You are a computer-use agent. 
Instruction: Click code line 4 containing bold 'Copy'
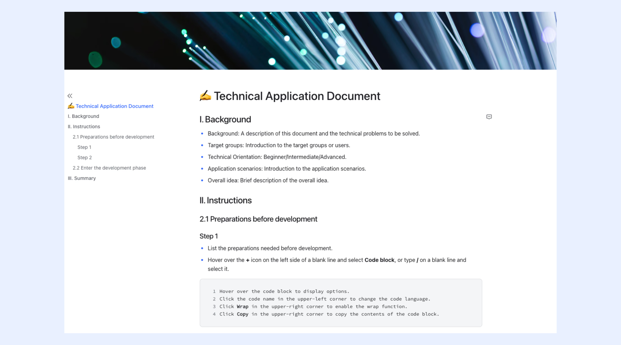329,314
